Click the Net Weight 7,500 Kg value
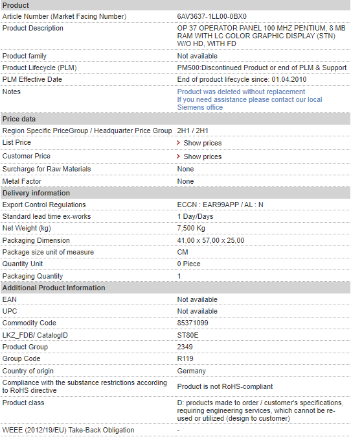 click(191, 228)
